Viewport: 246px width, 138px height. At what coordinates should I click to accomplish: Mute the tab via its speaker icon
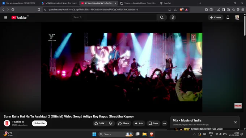tap(86, 3)
